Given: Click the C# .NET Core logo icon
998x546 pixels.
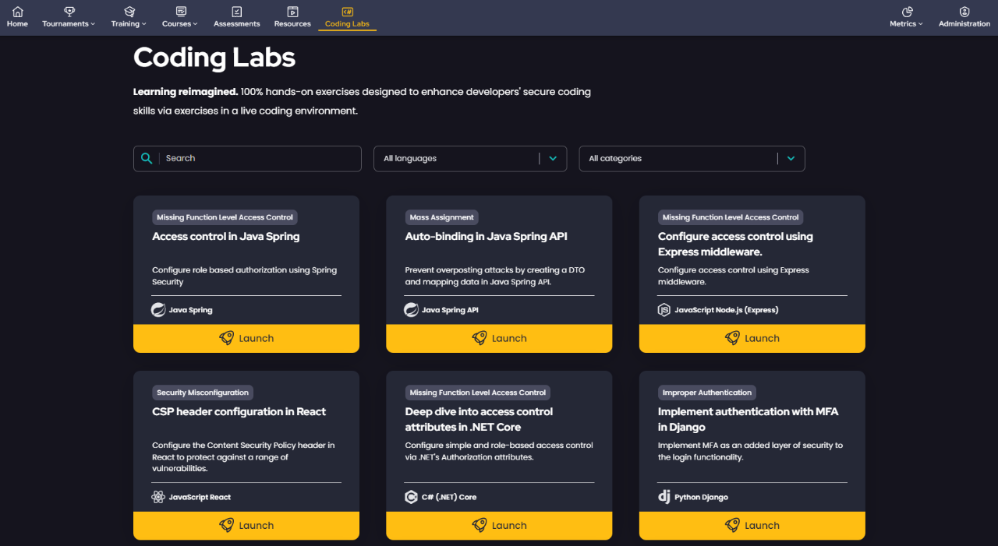Looking at the screenshot, I should coord(412,497).
